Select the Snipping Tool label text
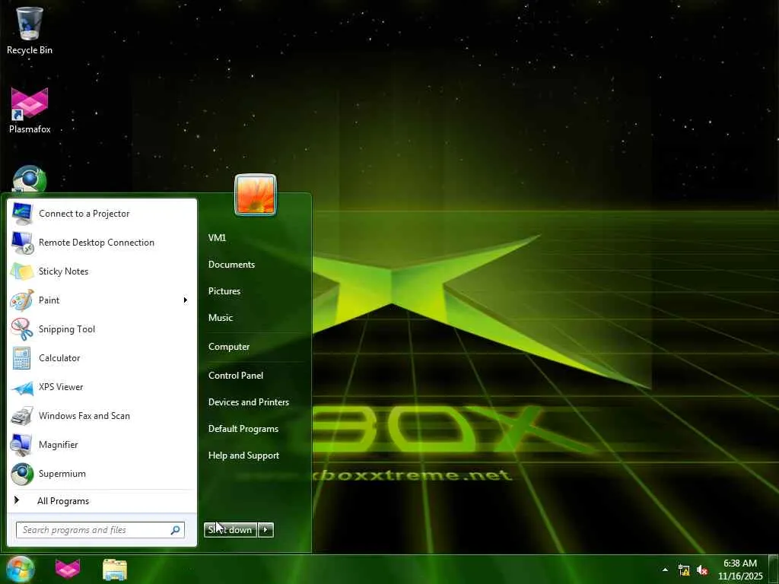This screenshot has width=779, height=584. click(x=67, y=329)
